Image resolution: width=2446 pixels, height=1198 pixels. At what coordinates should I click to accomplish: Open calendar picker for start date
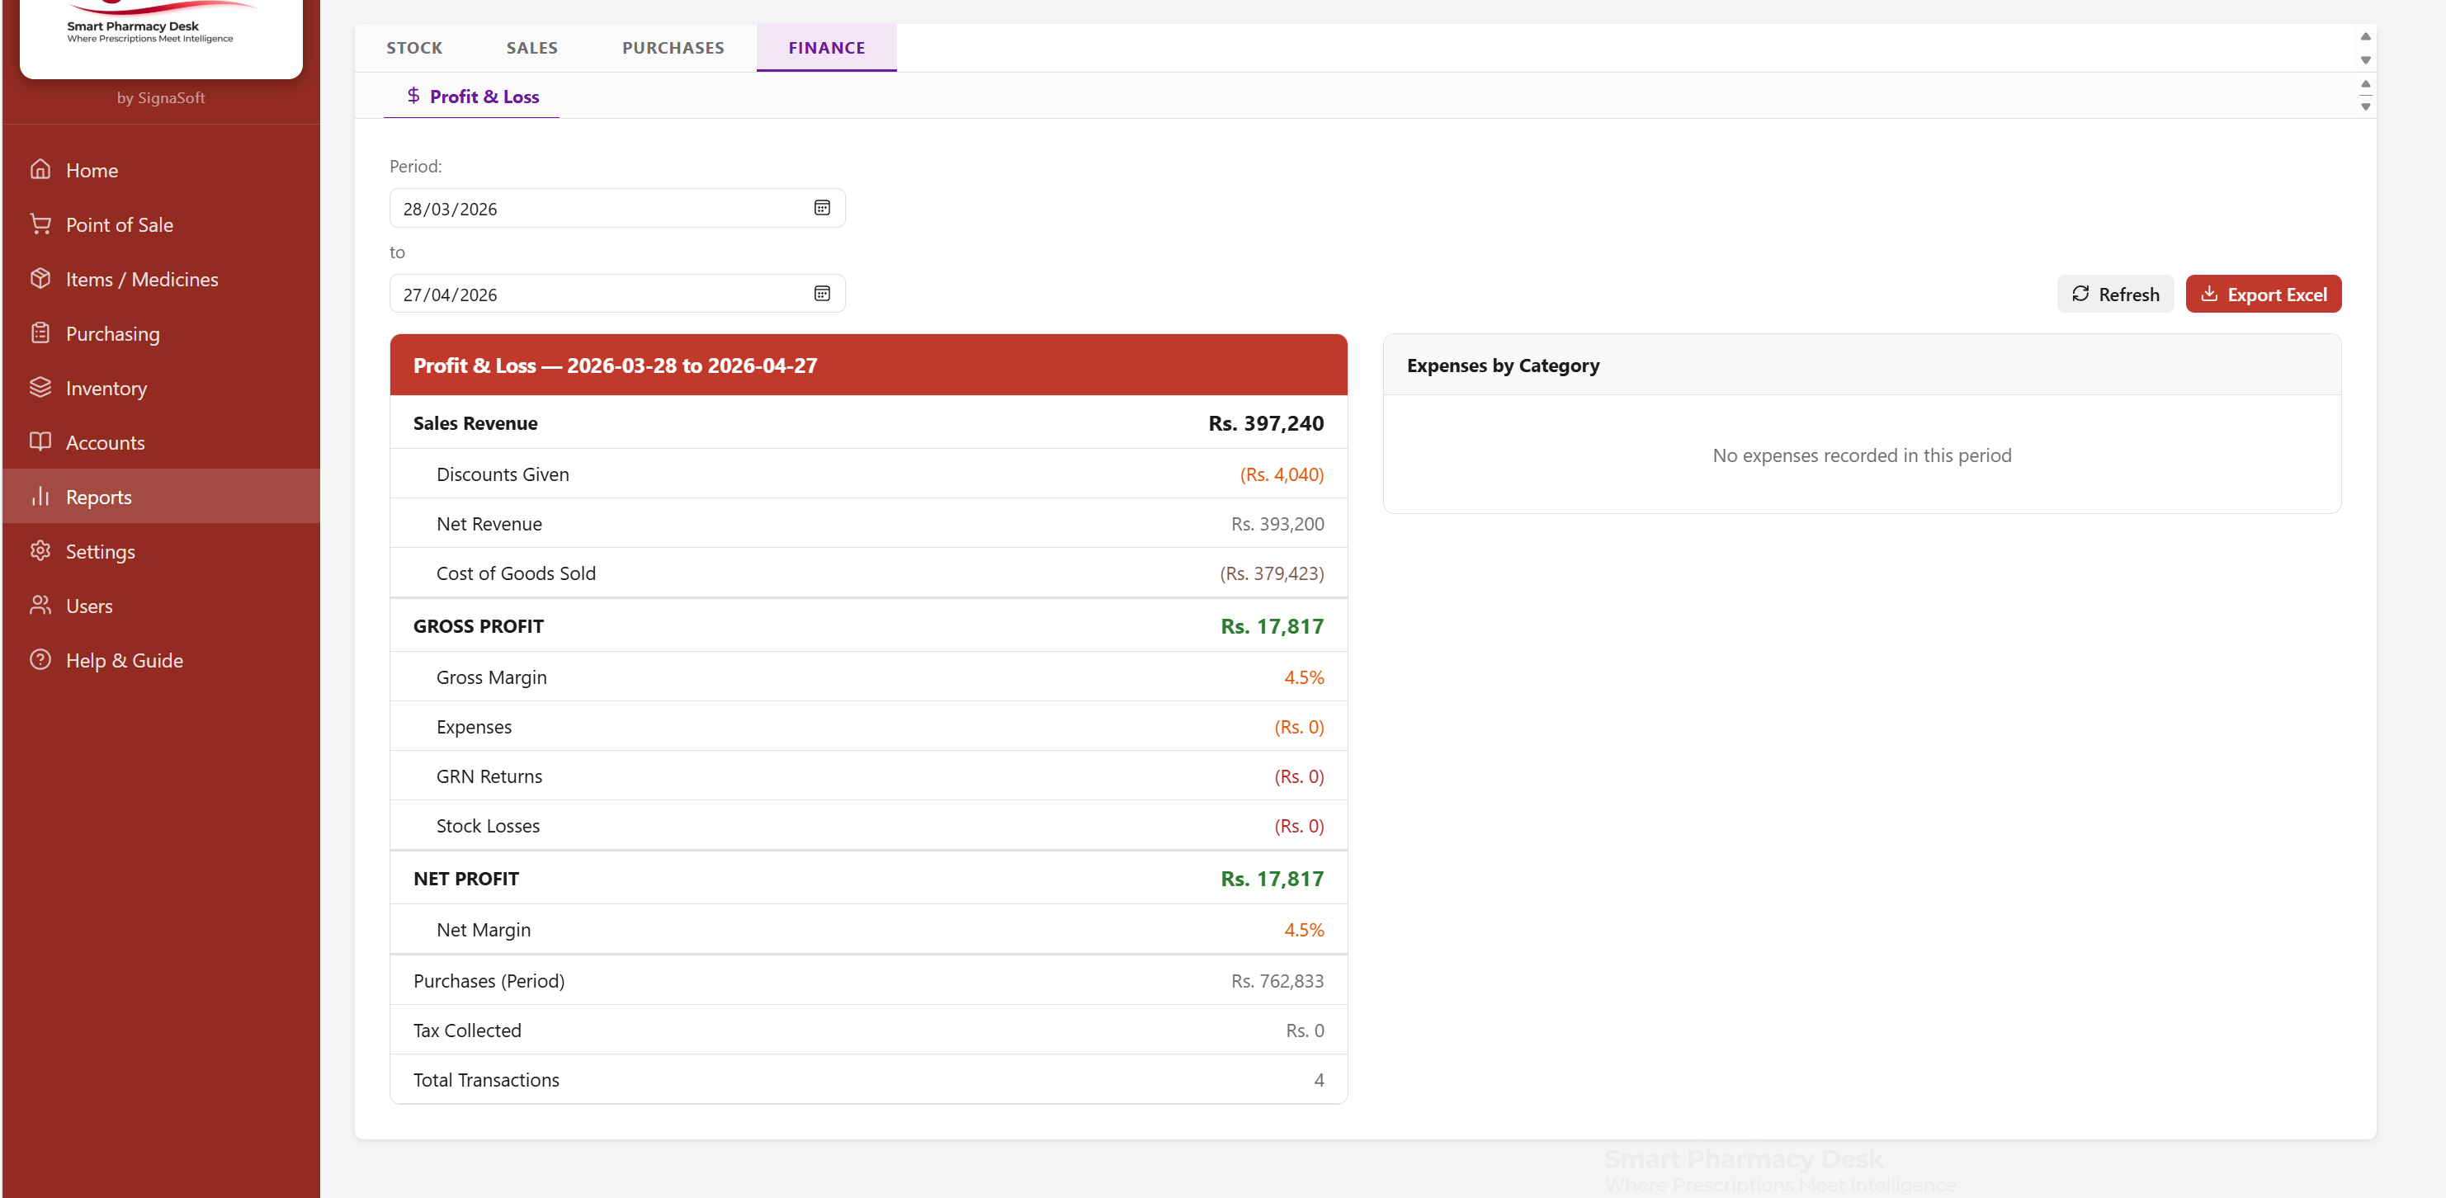(821, 208)
